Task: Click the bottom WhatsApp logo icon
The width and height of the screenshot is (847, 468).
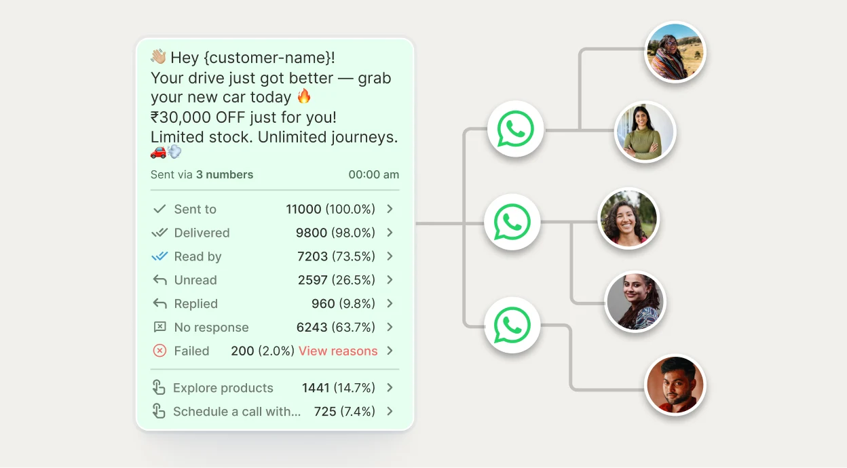Action: [x=512, y=326]
